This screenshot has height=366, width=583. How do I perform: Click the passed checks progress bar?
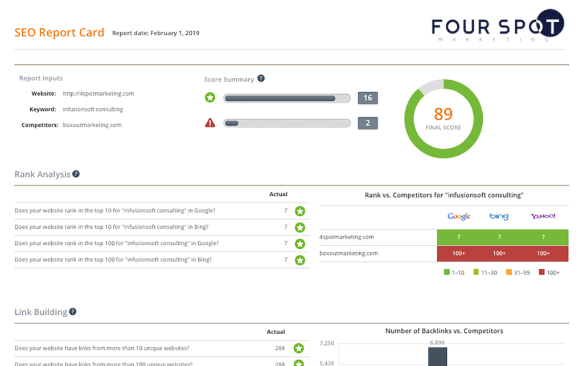pyautogui.click(x=287, y=98)
